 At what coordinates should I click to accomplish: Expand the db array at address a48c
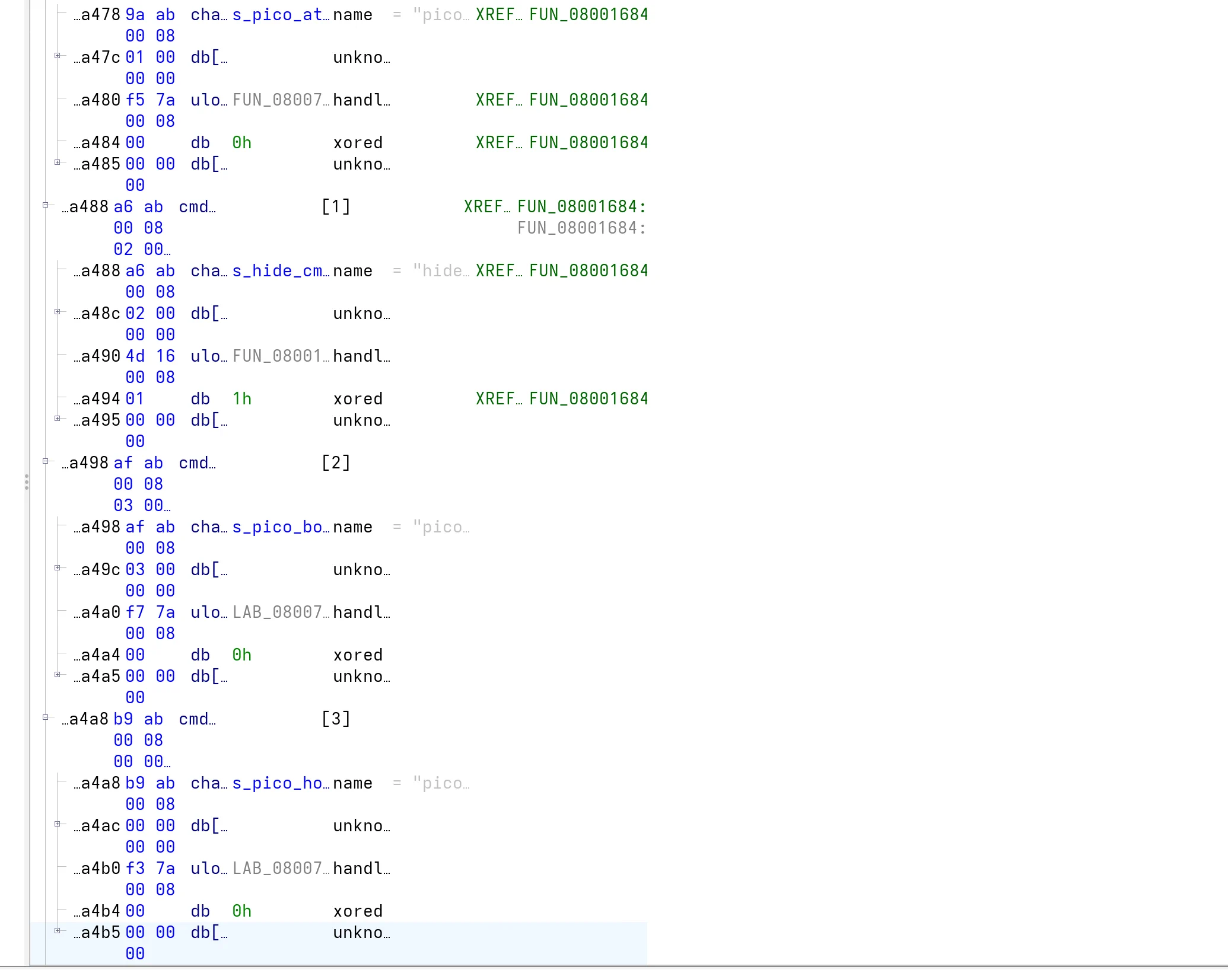coord(58,312)
